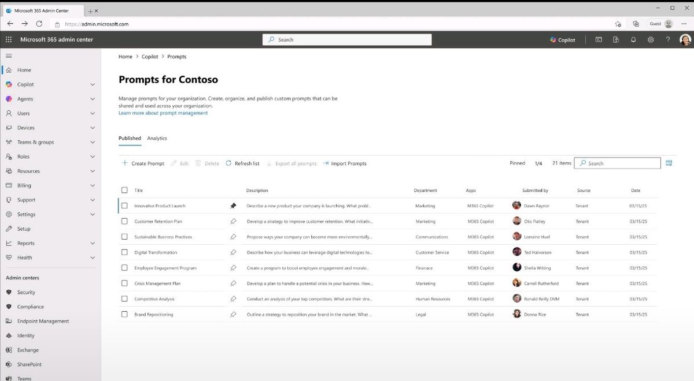Open the Cloud Shell icon in header
The image size is (694, 381).
click(599, 40)
